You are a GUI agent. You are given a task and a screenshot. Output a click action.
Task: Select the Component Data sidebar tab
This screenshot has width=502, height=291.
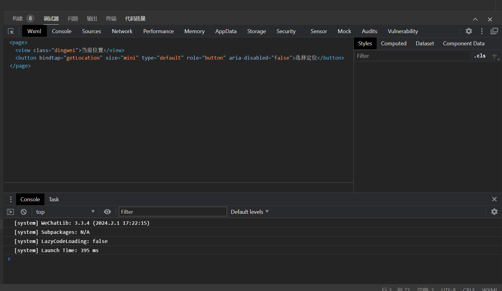(464, 43)
